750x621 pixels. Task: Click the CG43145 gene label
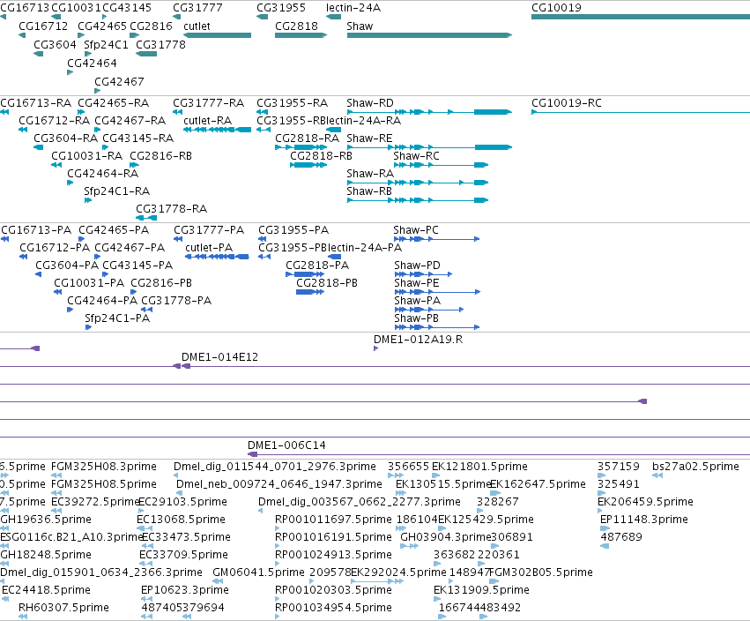(127, 8)
